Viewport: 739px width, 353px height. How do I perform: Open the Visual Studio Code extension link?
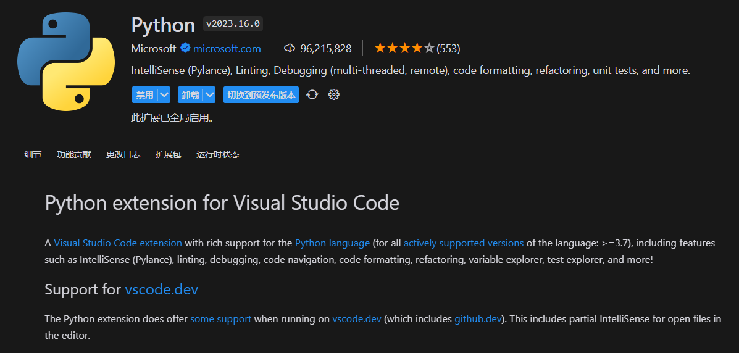[118, 243]
